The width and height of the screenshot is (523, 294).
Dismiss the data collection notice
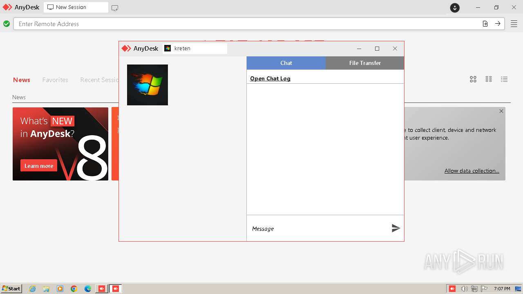tap(501, 111)
